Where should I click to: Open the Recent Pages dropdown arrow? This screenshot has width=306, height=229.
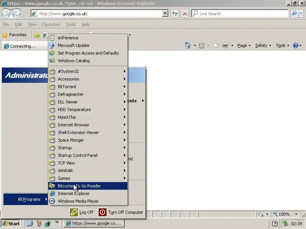coord(25,14)
